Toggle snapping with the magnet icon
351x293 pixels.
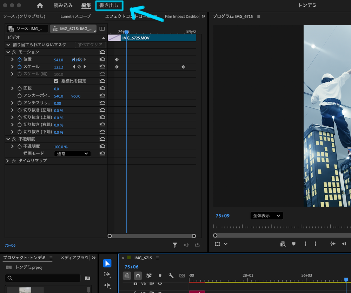[x=137, y=276]
